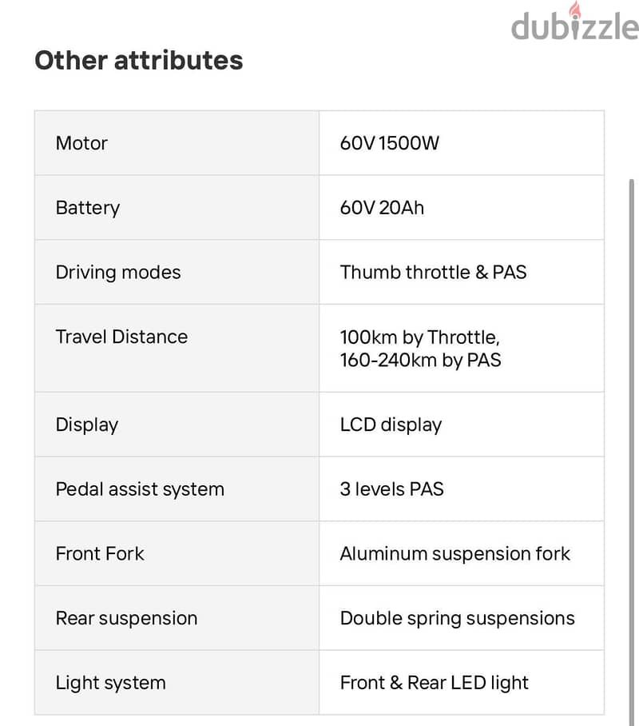
Task: Click the Battery row label
Action: click(x=88, y=208)
